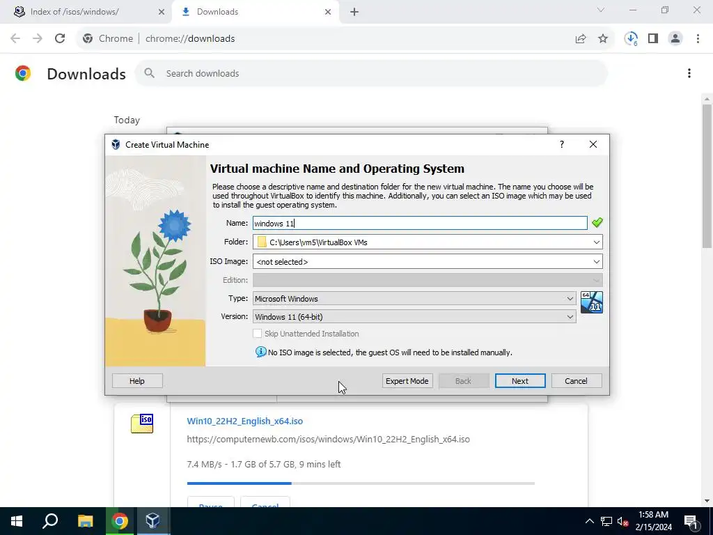The height and width of the screenshot is (535, 713).
Task: Open the notification center icon
Action: point(691,521)
